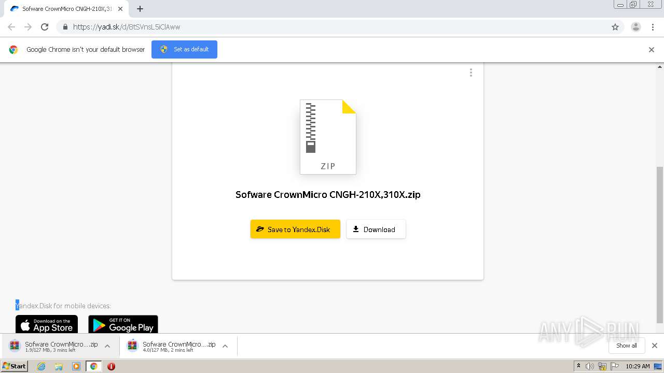
Task: Open the Windows Start menu
Action: coord(15,366)
